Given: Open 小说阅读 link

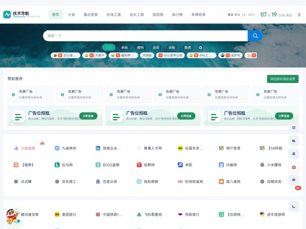Looking at the screenshot, I should click(x=28, y=148).
